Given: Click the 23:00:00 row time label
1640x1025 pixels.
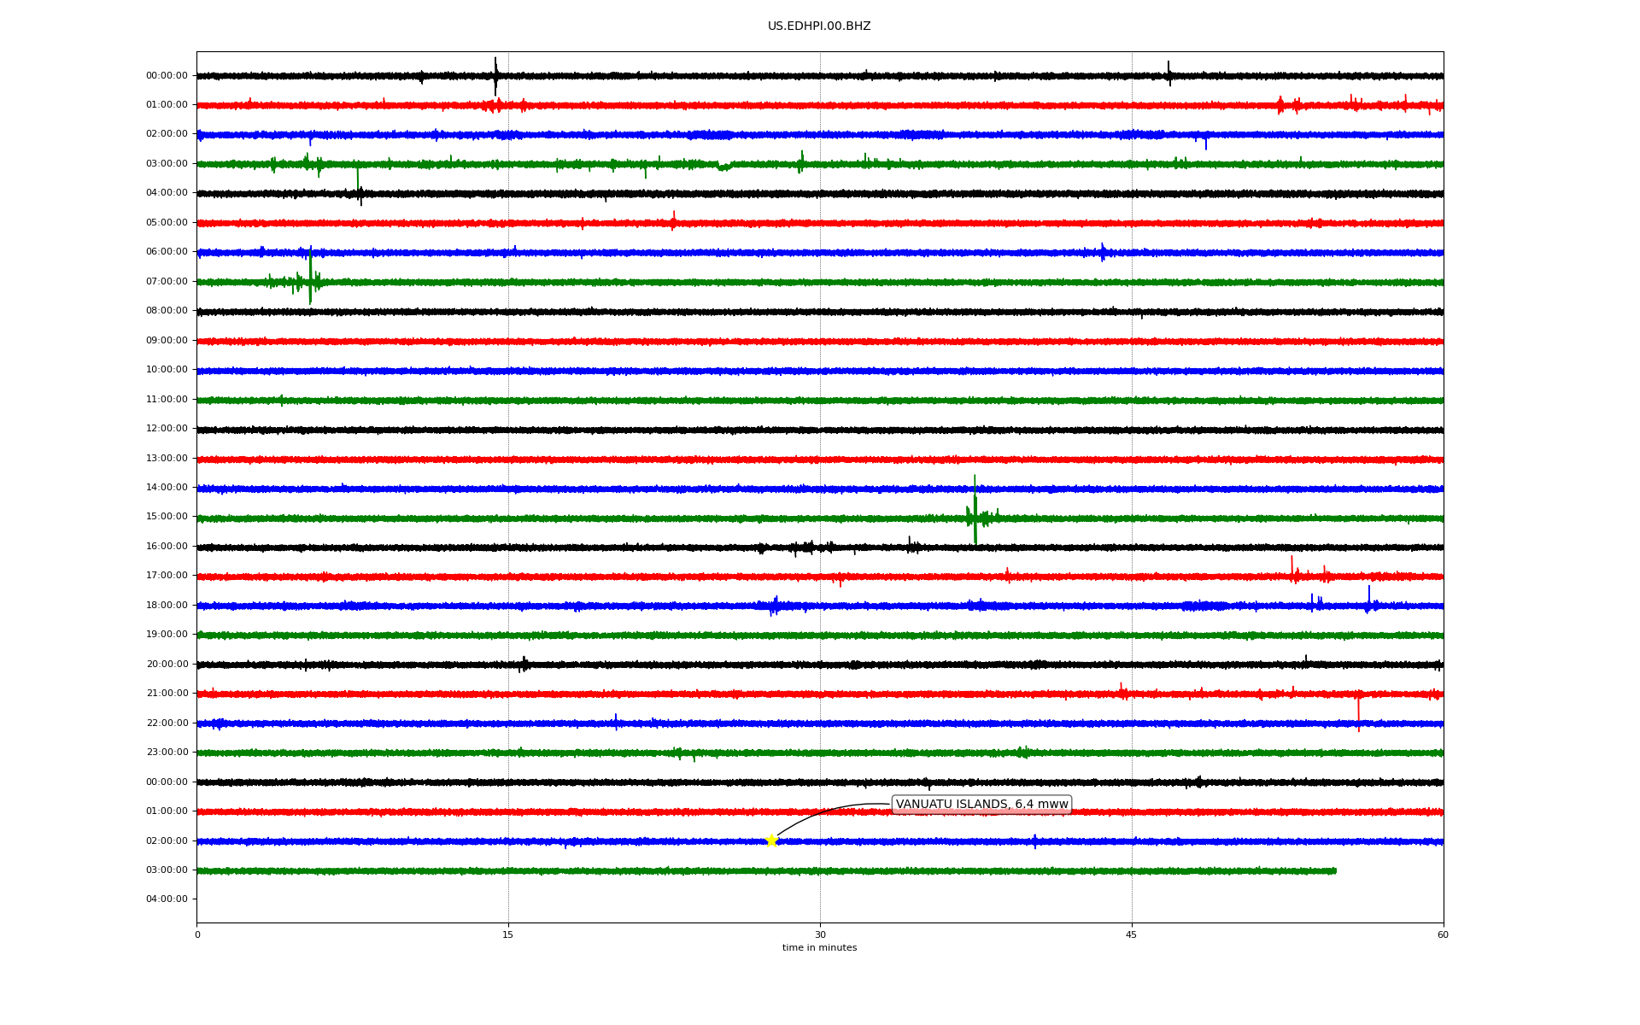Looking at the screenshot, I should pyautogui.click(x=167, y=753).
